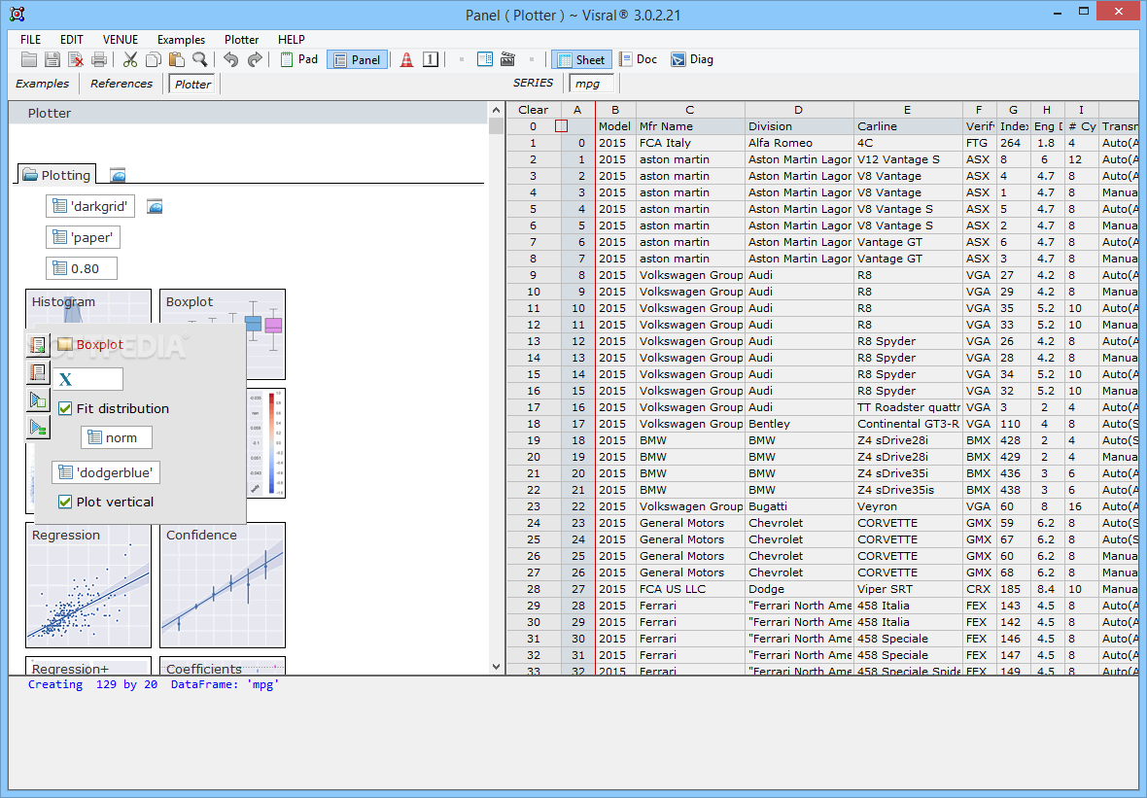Click the gauge icon beside 'darkgrid' field
Viewport: 1147px width, 798px height.
(x=155, y=207)
